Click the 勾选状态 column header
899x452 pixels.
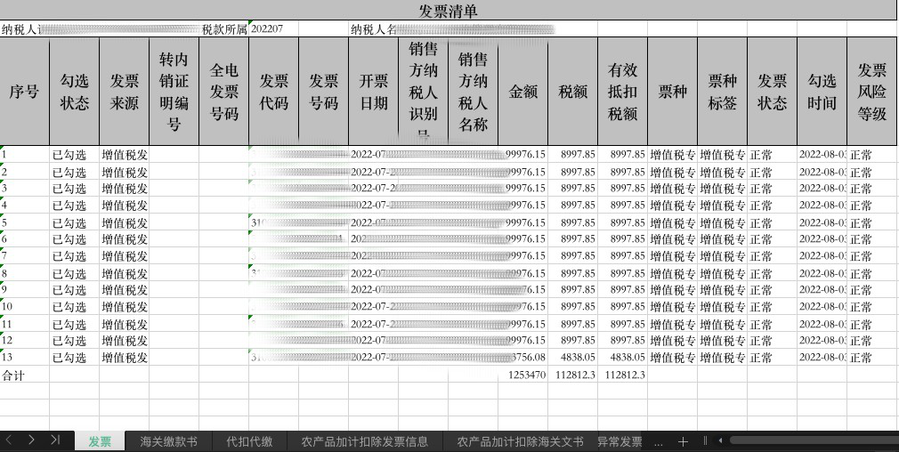pos(75,92)
